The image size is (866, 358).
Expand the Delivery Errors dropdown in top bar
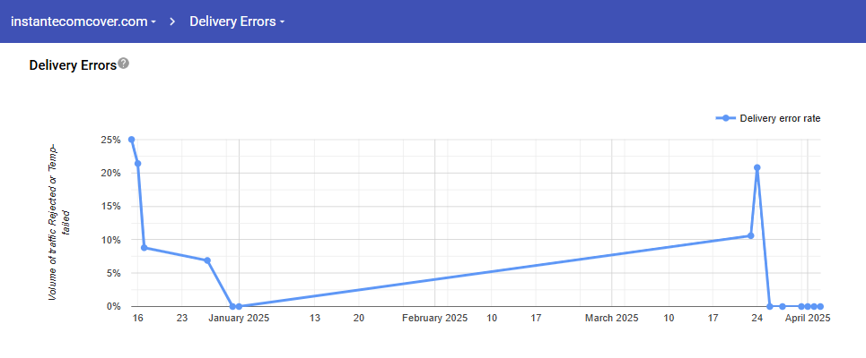click(237, 21)
